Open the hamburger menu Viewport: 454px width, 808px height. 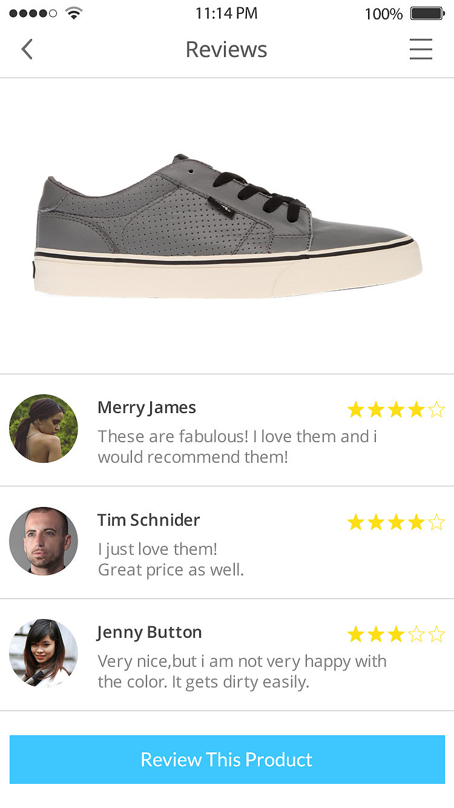[x=421, y=49]
